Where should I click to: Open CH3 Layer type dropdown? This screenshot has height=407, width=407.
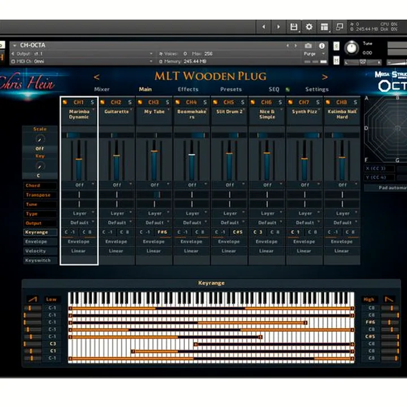pyautogui.click(x=154, y=213)
